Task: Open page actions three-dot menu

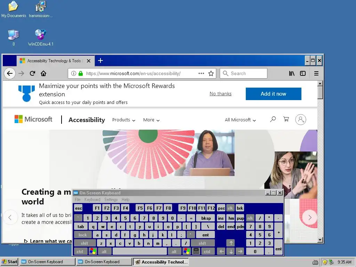Action: click(x=201, y=73)
